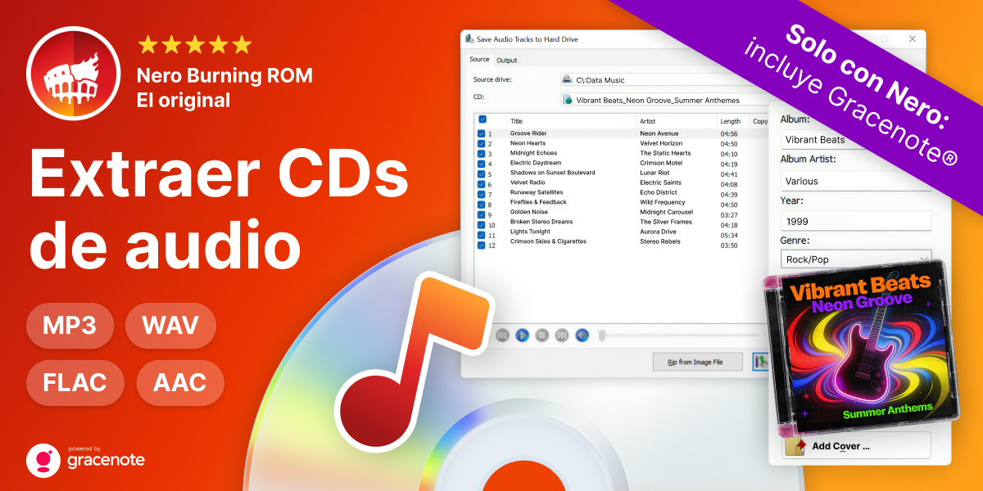Select artist cell Crimson Motel
Viewport: 983px width, 491px height.
point(659,163)
